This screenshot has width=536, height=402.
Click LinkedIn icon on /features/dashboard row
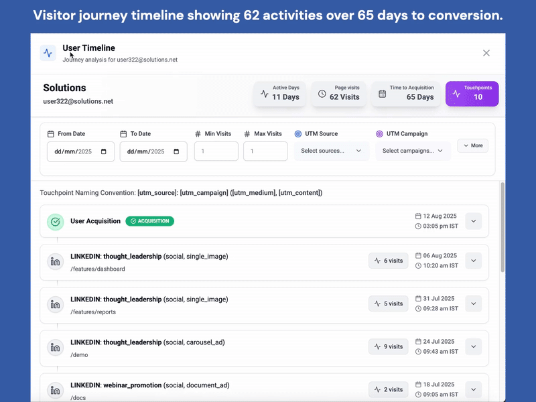click(x=56, y=261)
